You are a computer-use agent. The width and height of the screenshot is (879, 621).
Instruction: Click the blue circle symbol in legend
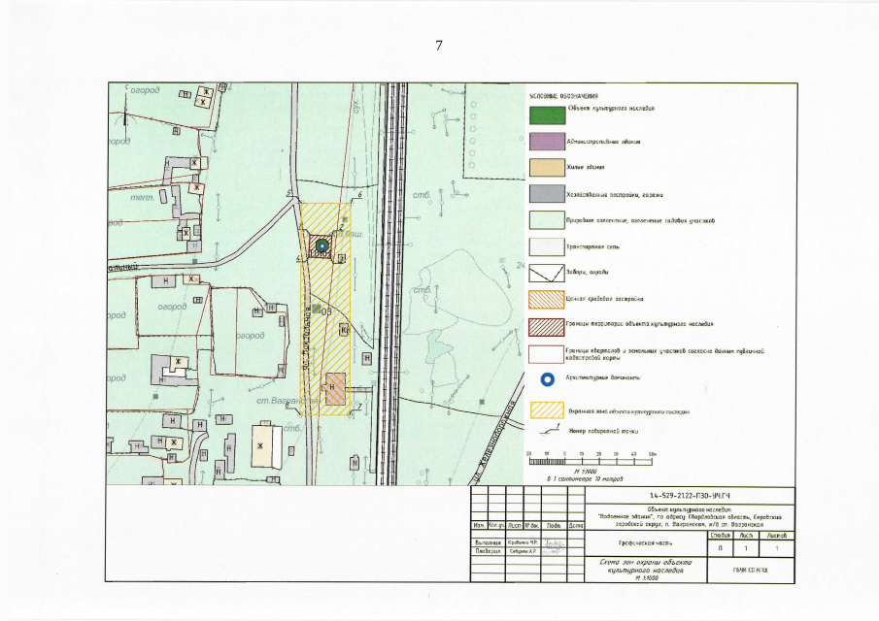(x=546, y=379)
